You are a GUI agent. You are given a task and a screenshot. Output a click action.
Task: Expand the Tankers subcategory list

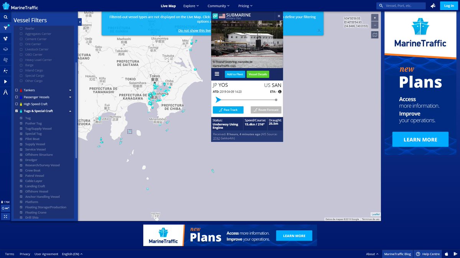click(x=70, y=90)
